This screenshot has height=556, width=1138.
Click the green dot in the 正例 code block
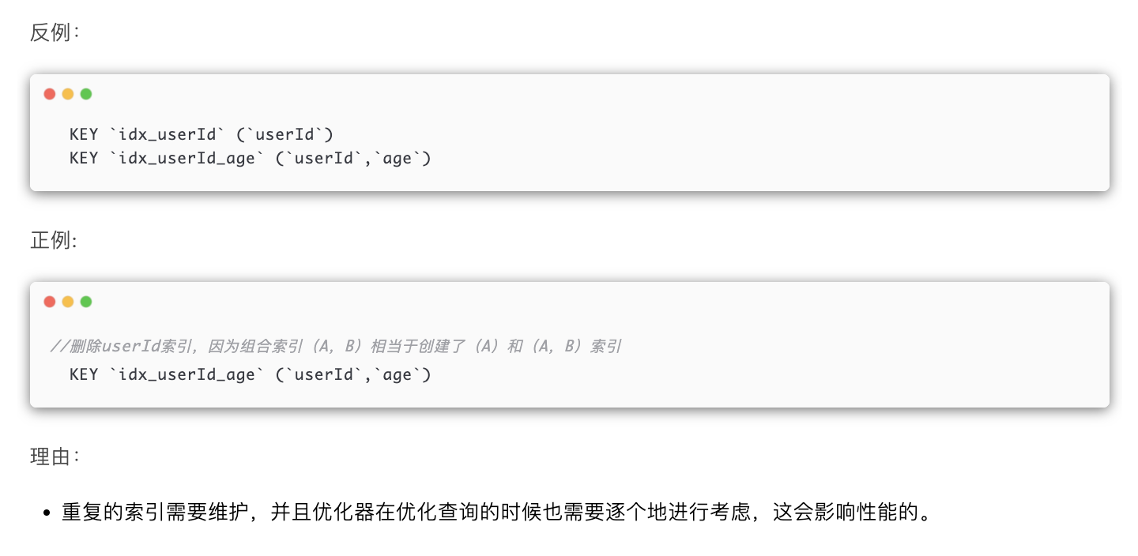(86, 302)
